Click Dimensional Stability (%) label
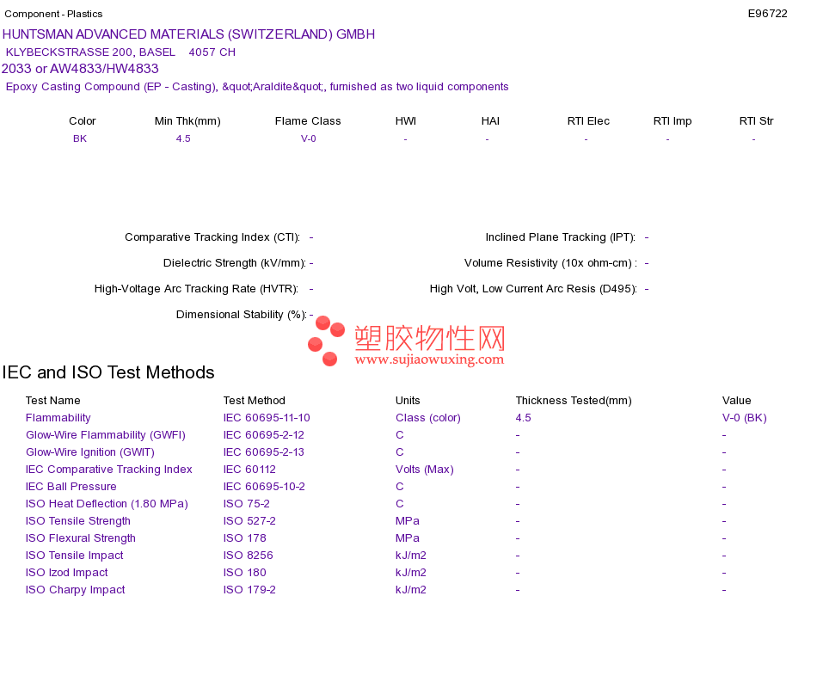 click(x=242, y=315)
